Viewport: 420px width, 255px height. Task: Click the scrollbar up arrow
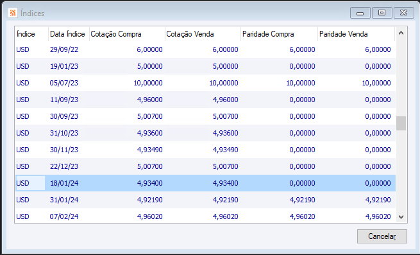point(401,33)
